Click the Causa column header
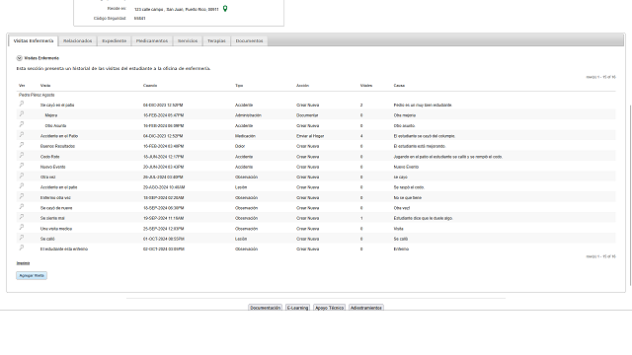This screenshot has height=355, width=632. point(399,86)
